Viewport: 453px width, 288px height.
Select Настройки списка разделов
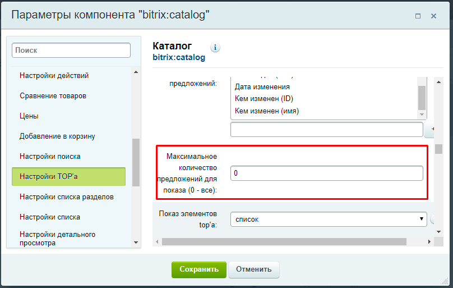tap(66, 196)
